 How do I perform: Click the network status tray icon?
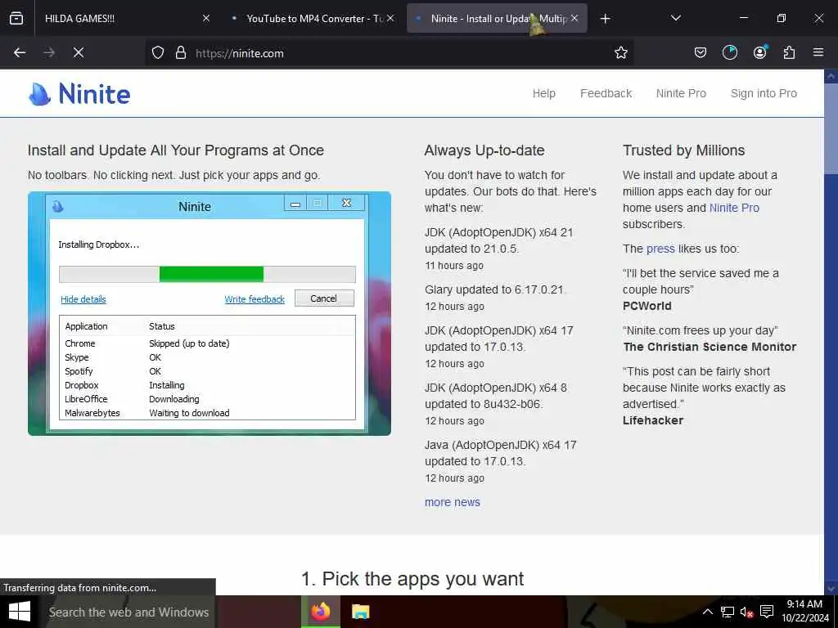(x=727, y=612)
